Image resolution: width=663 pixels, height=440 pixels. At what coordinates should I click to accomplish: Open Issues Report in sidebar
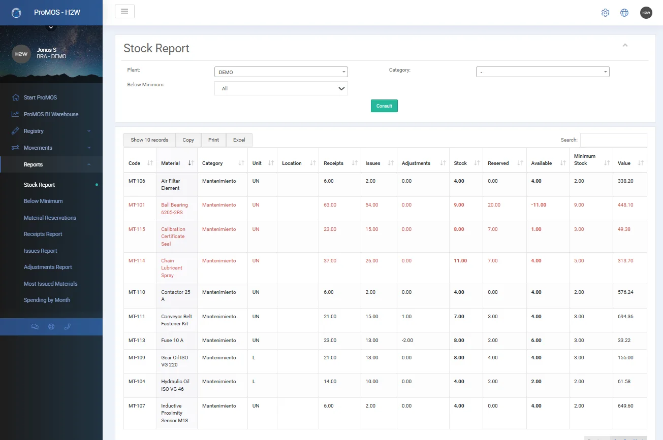pos(40,251)
